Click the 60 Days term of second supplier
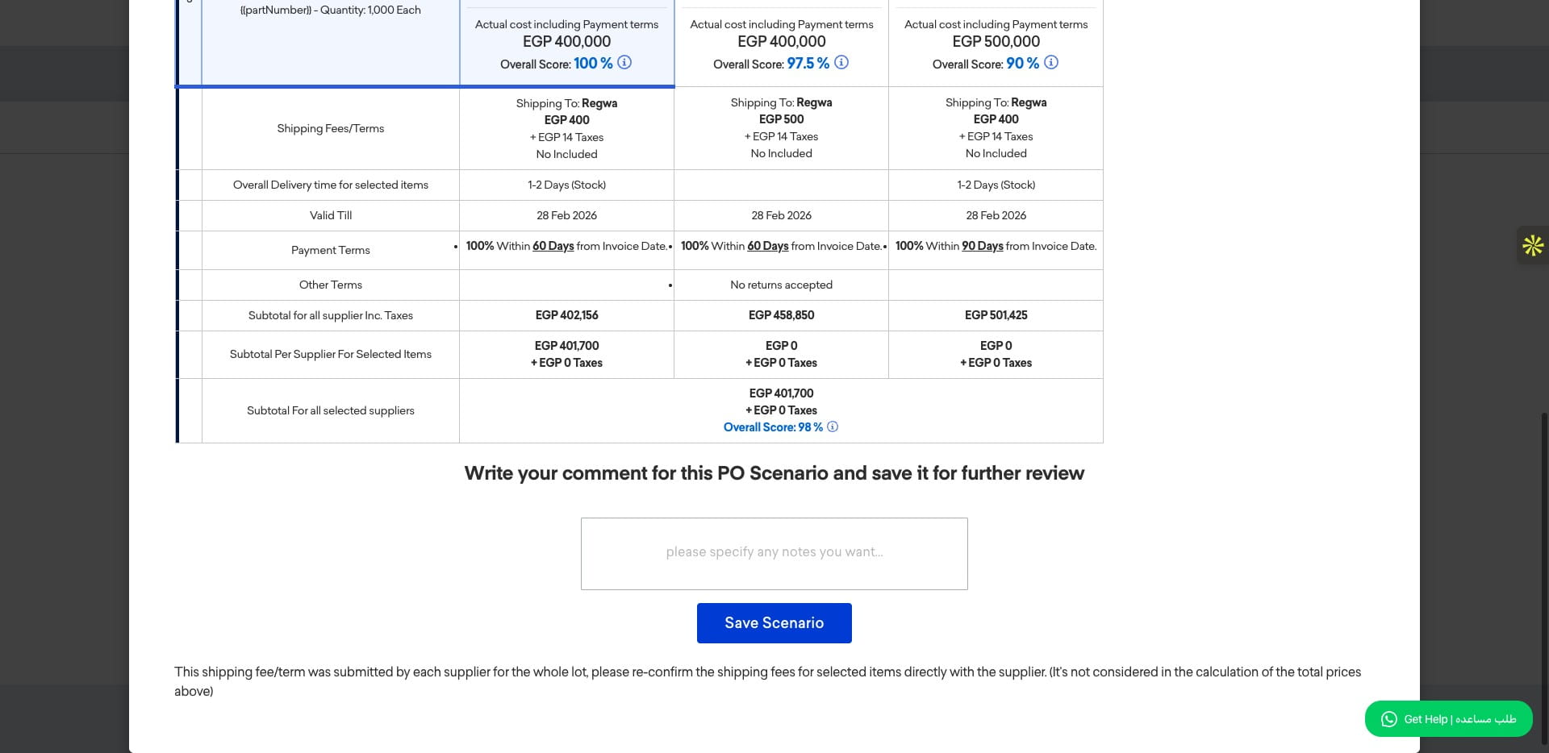This screenshot has width=1549, height=753. pos(767,246)
